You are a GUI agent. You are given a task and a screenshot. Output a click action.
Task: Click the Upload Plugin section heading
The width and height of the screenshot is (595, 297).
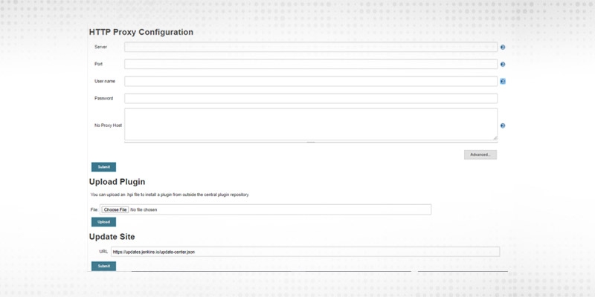(x=117, y=182)
